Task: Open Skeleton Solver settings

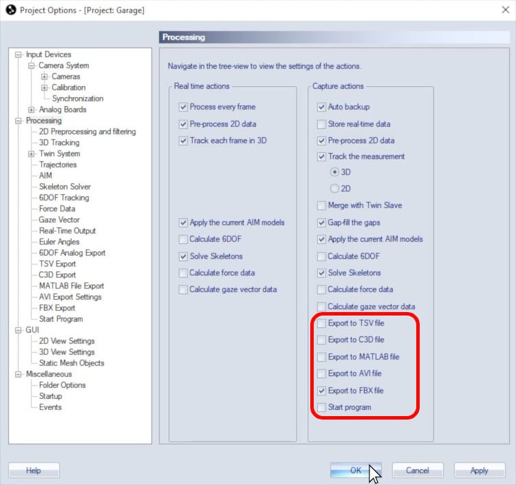Action: click(65, 187)
